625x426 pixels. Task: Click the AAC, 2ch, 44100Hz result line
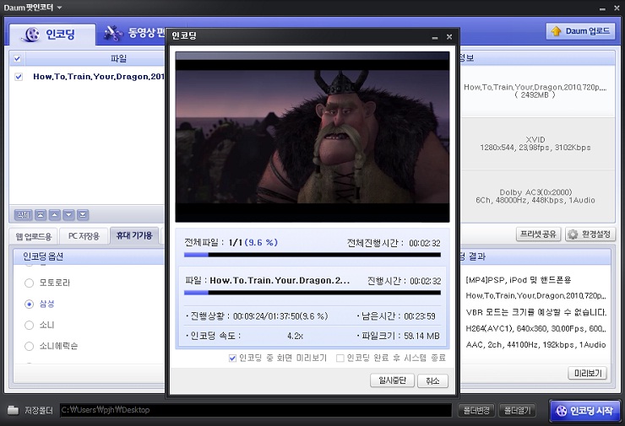coord(535,345)
